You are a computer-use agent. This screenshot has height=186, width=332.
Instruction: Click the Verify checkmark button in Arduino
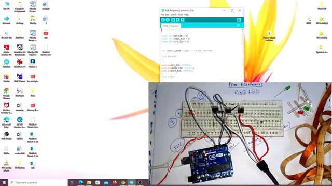pyautogui.click(x=163, y=20)
